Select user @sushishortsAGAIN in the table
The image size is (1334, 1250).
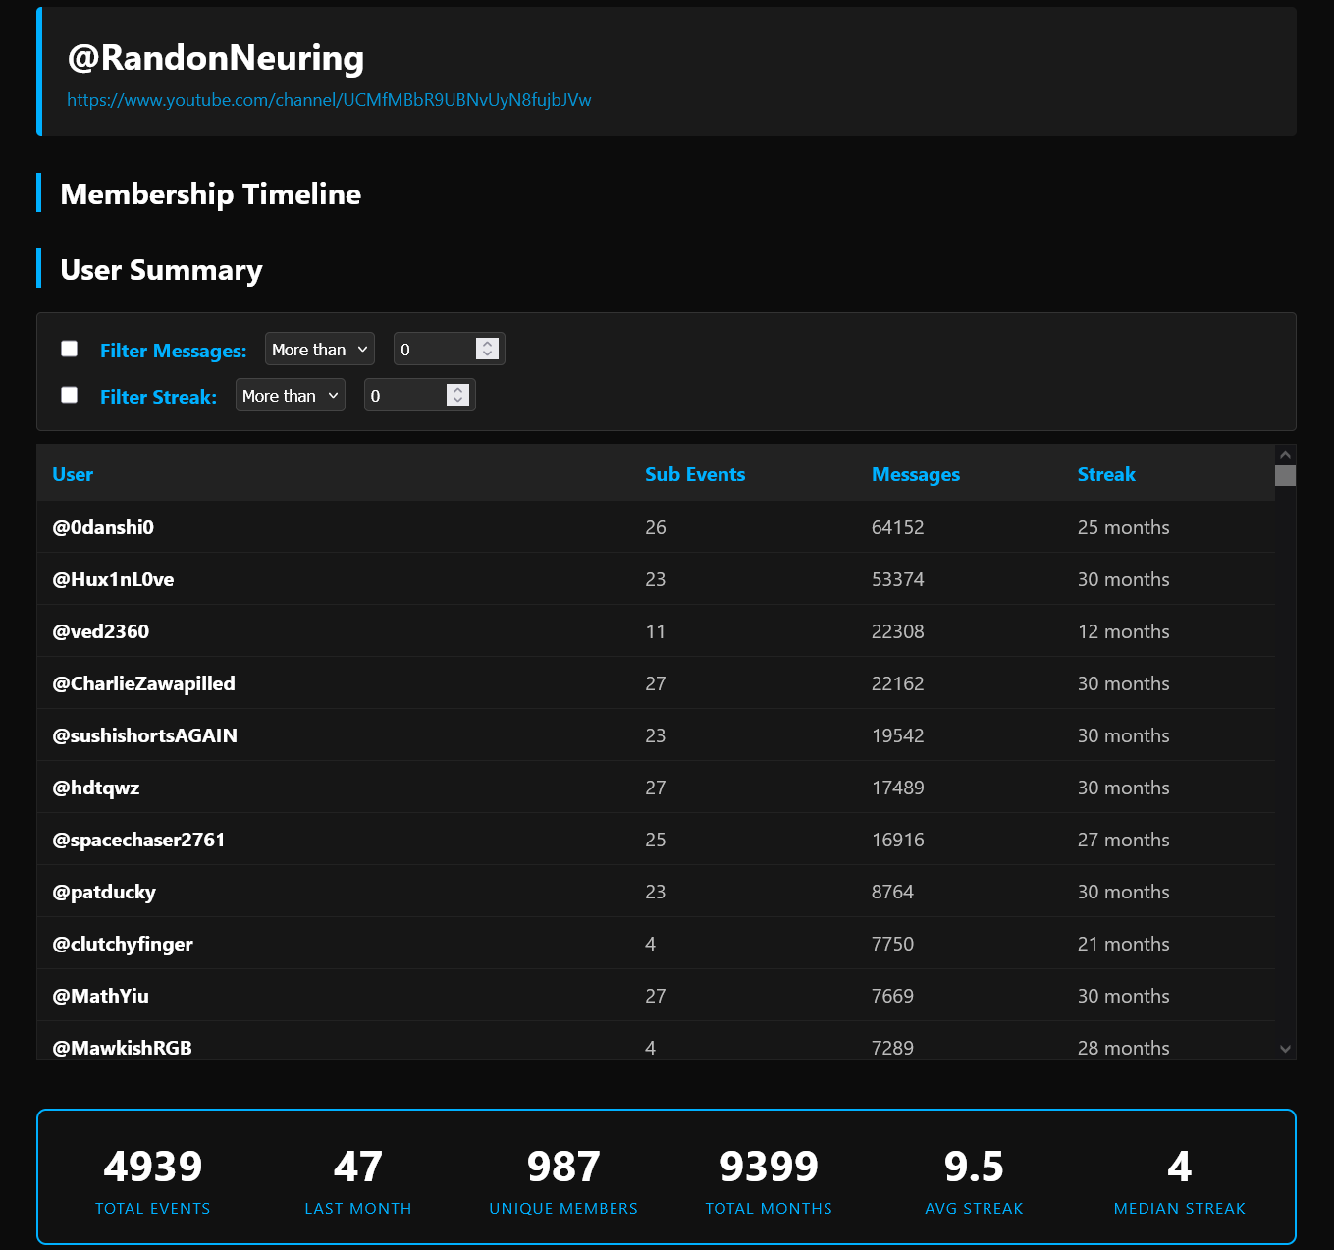(145, 735)
